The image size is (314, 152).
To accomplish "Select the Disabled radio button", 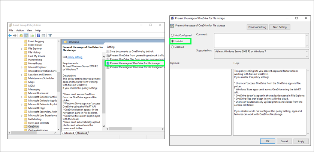I will tap(172, 47).
